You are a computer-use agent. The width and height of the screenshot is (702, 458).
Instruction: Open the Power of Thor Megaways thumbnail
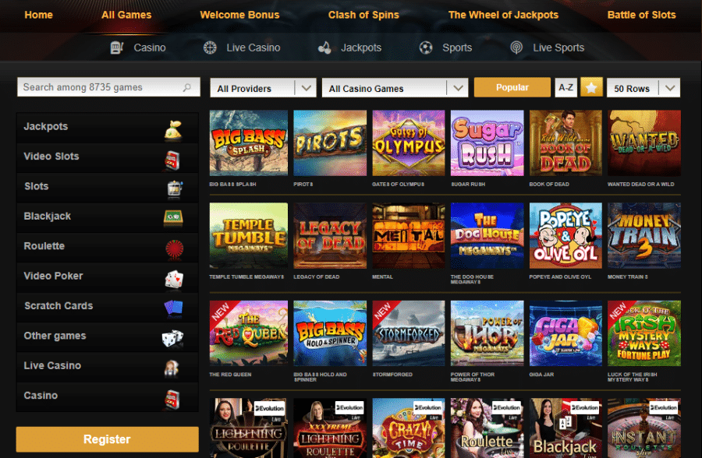(x=487, y=333)
